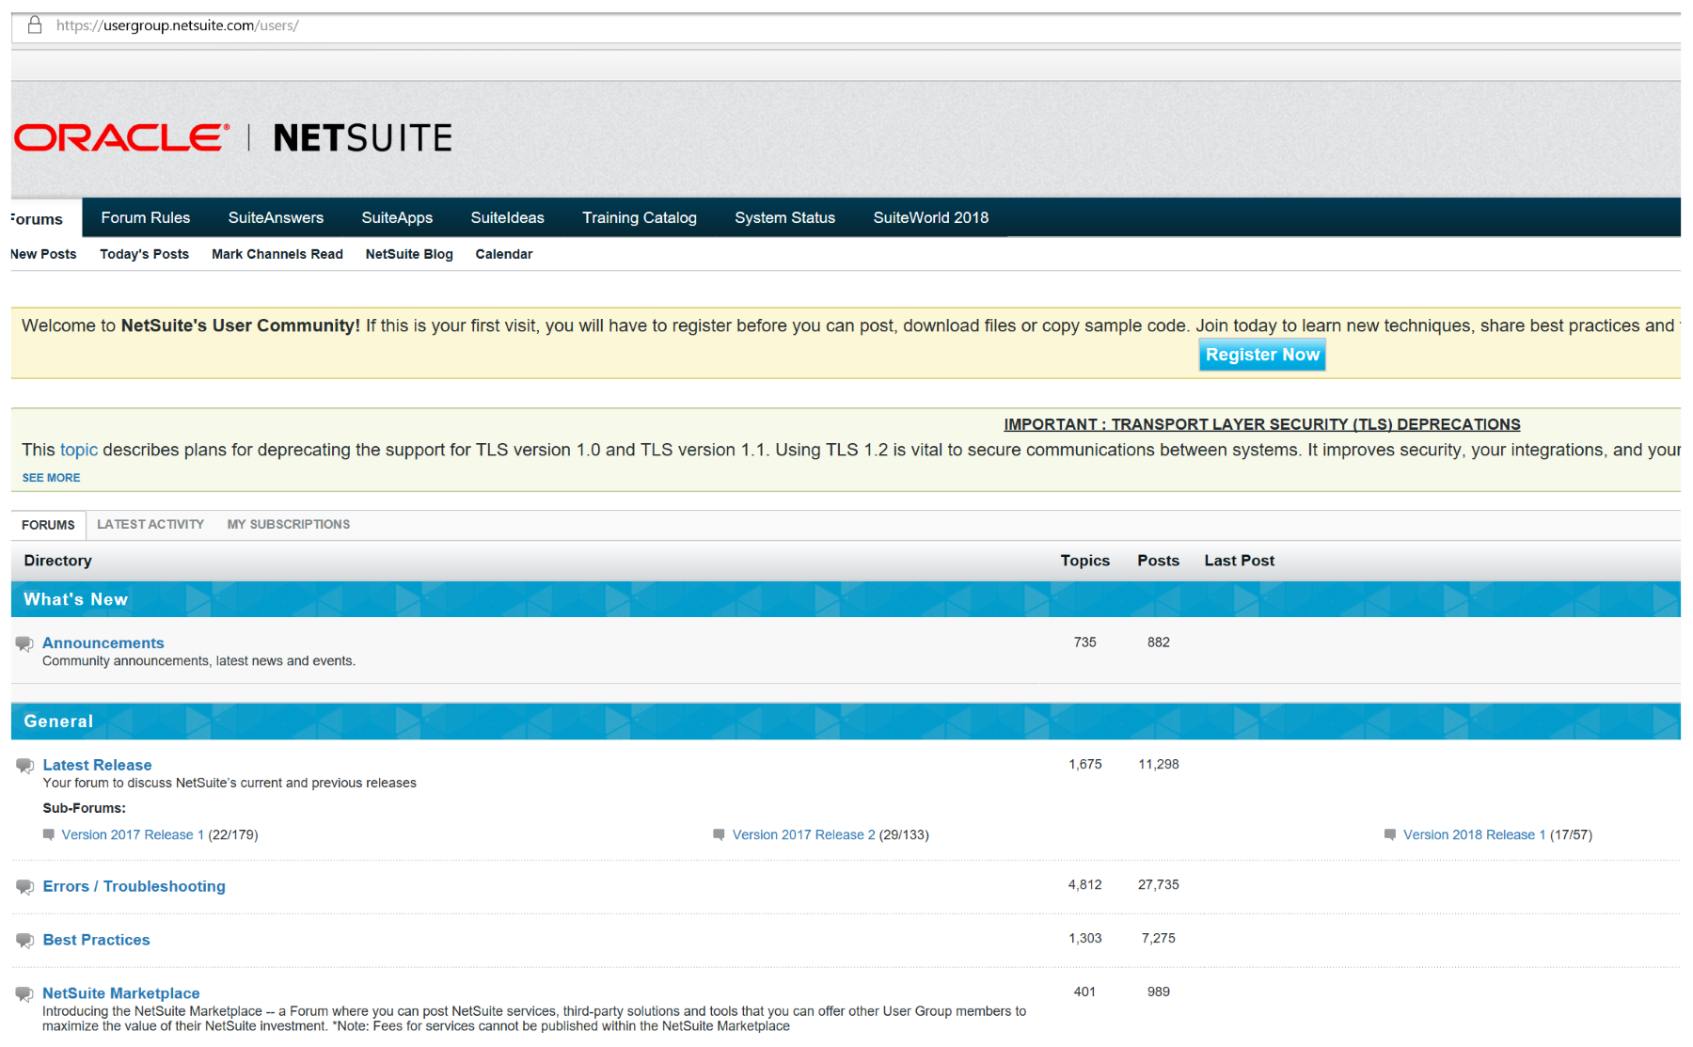View New Posts
This screenshot has width=1693, height=1047.
tap(43, 254)
